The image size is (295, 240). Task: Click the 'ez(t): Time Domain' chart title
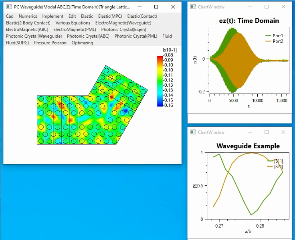[x=249, y=20]
